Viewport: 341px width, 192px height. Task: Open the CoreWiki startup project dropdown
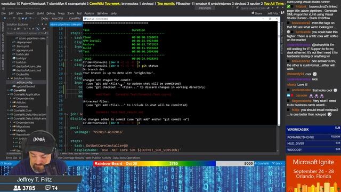(75, 19)
